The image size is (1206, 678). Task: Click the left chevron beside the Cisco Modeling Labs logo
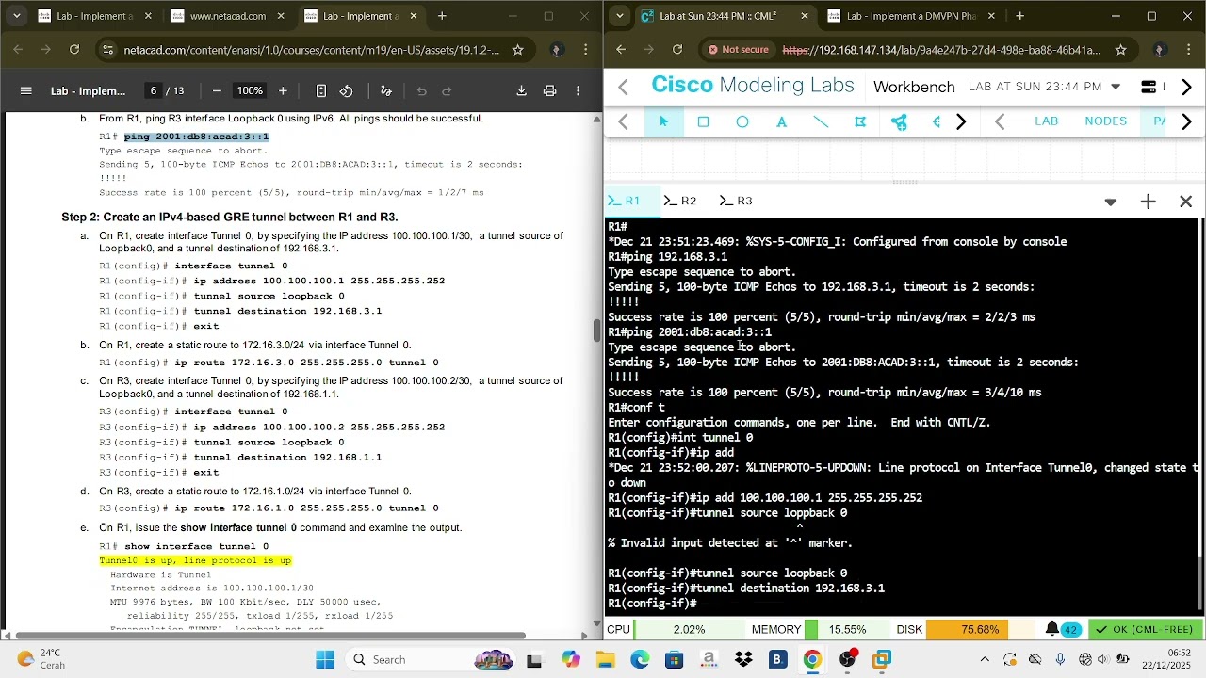pyautogui.click(x=623, y=87)
